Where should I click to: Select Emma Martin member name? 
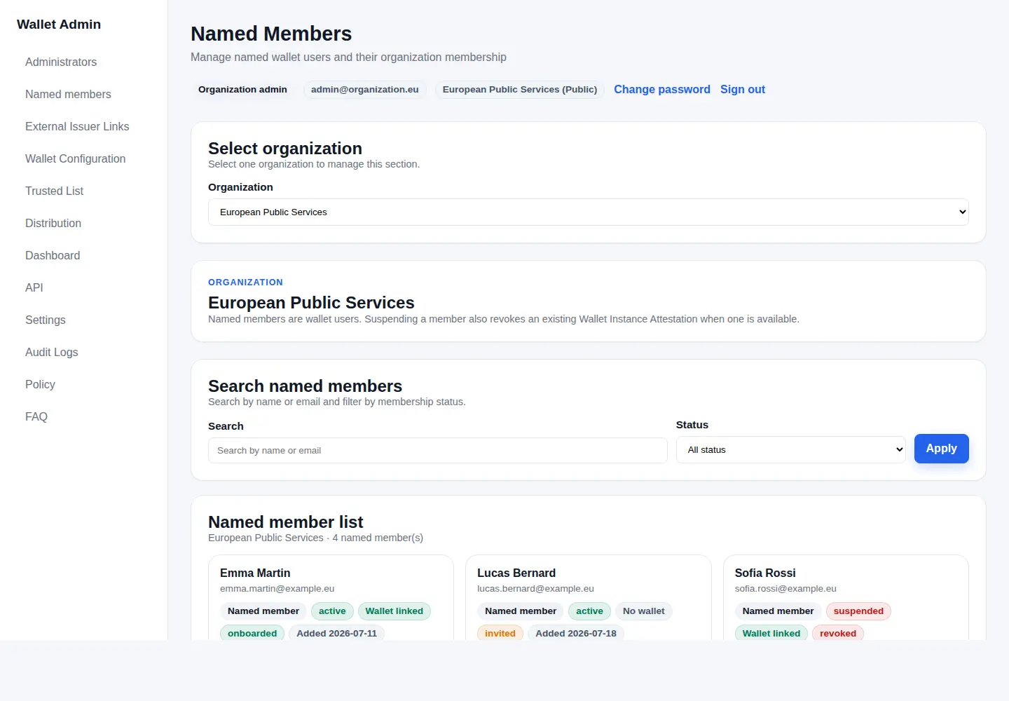point(255,573)
